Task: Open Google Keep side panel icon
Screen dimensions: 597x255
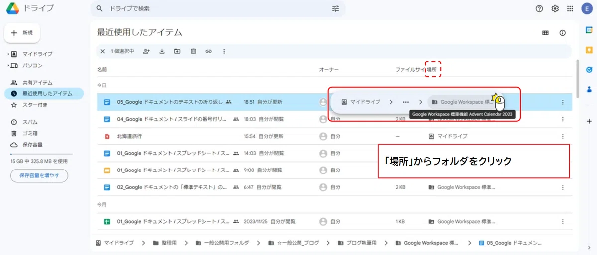Action: click(x=589, y=50)
